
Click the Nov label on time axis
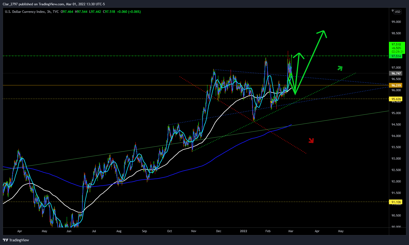click(x=194, y=231)
